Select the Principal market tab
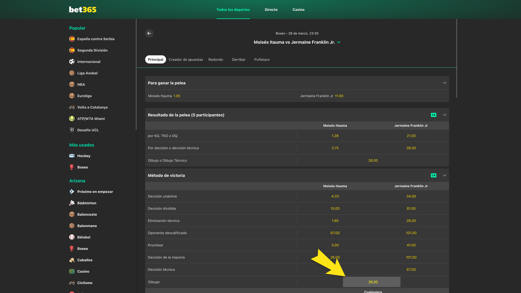 coord(155,59)
